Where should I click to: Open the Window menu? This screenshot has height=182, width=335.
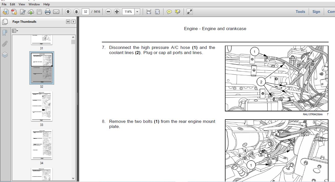pyautogui.click(x=34, y=4)
